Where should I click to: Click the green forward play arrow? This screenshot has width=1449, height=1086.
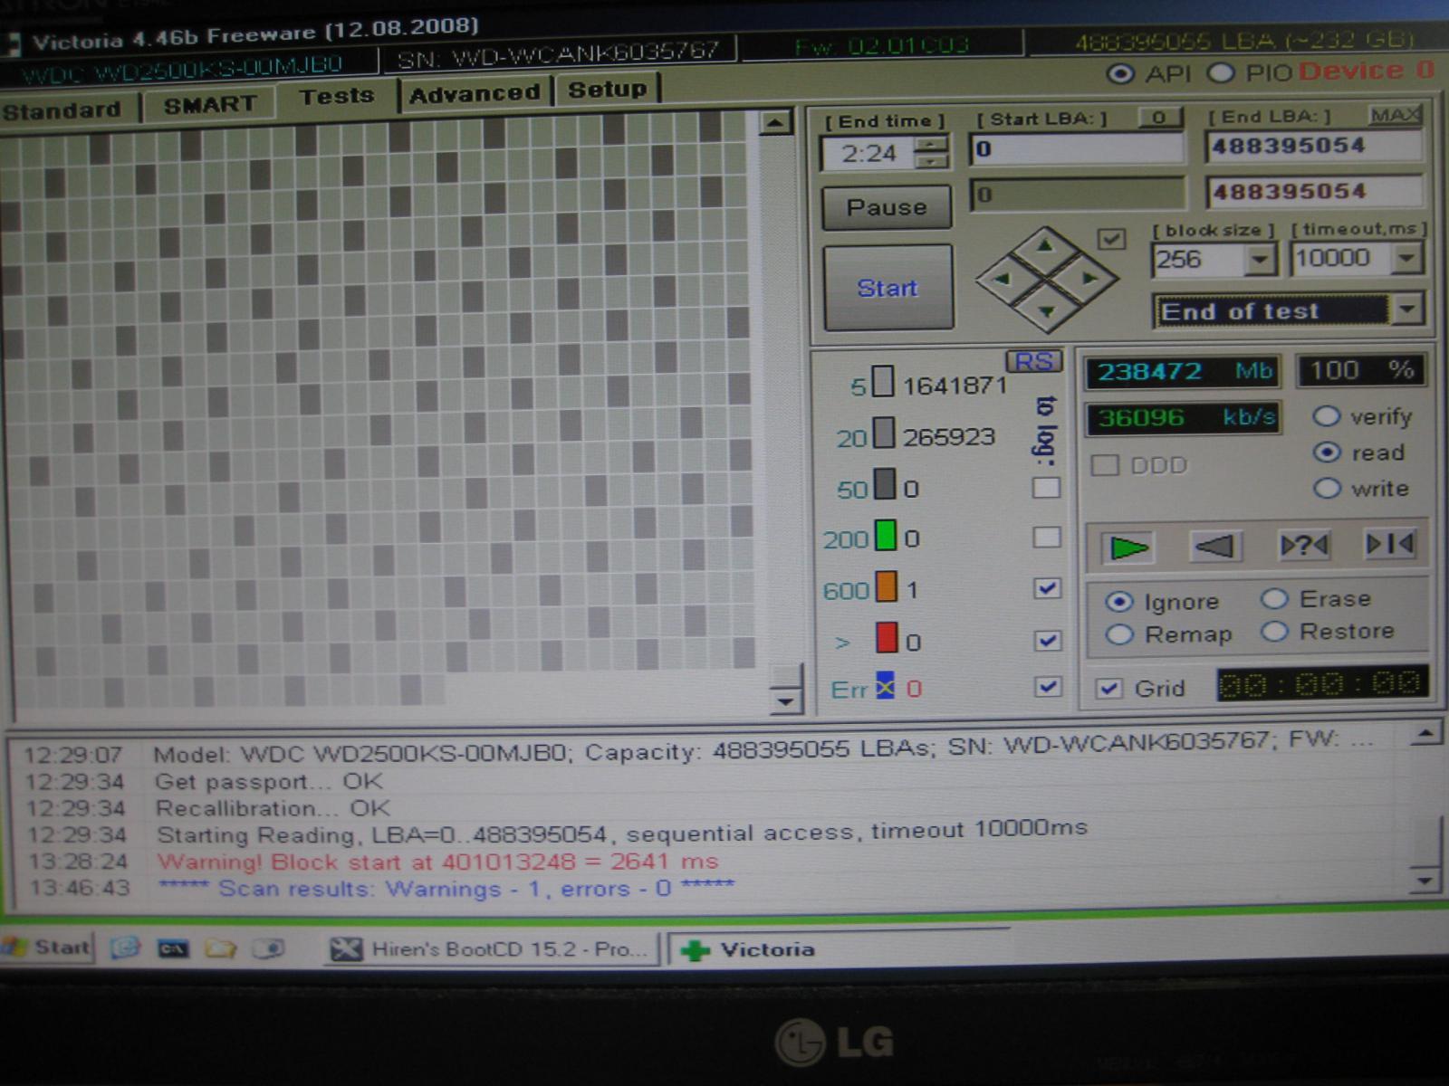(1128, 548)
